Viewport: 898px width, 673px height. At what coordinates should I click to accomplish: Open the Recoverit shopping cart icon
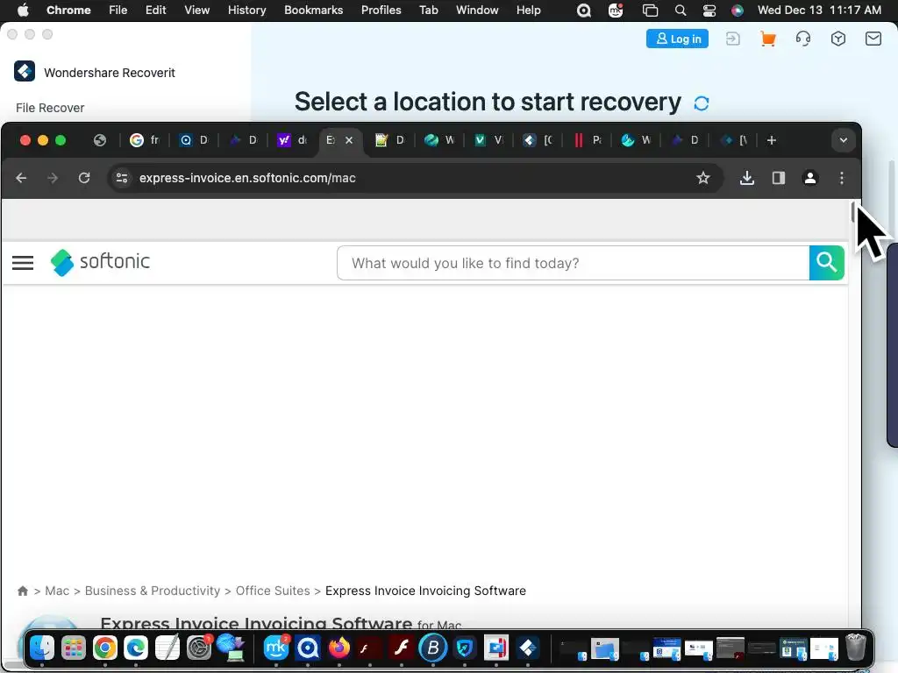tap(767, 39)
